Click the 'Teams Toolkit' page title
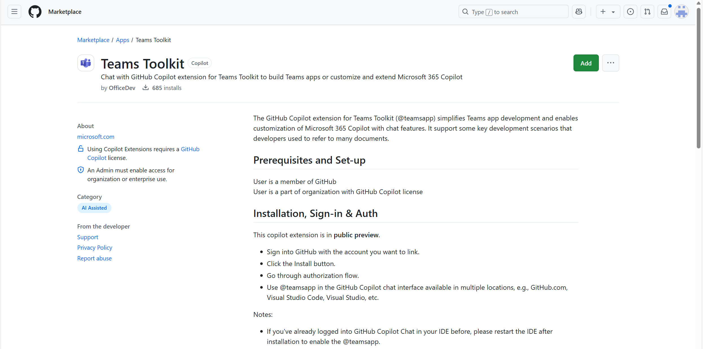703x349 pixels. tap(143, 63)
